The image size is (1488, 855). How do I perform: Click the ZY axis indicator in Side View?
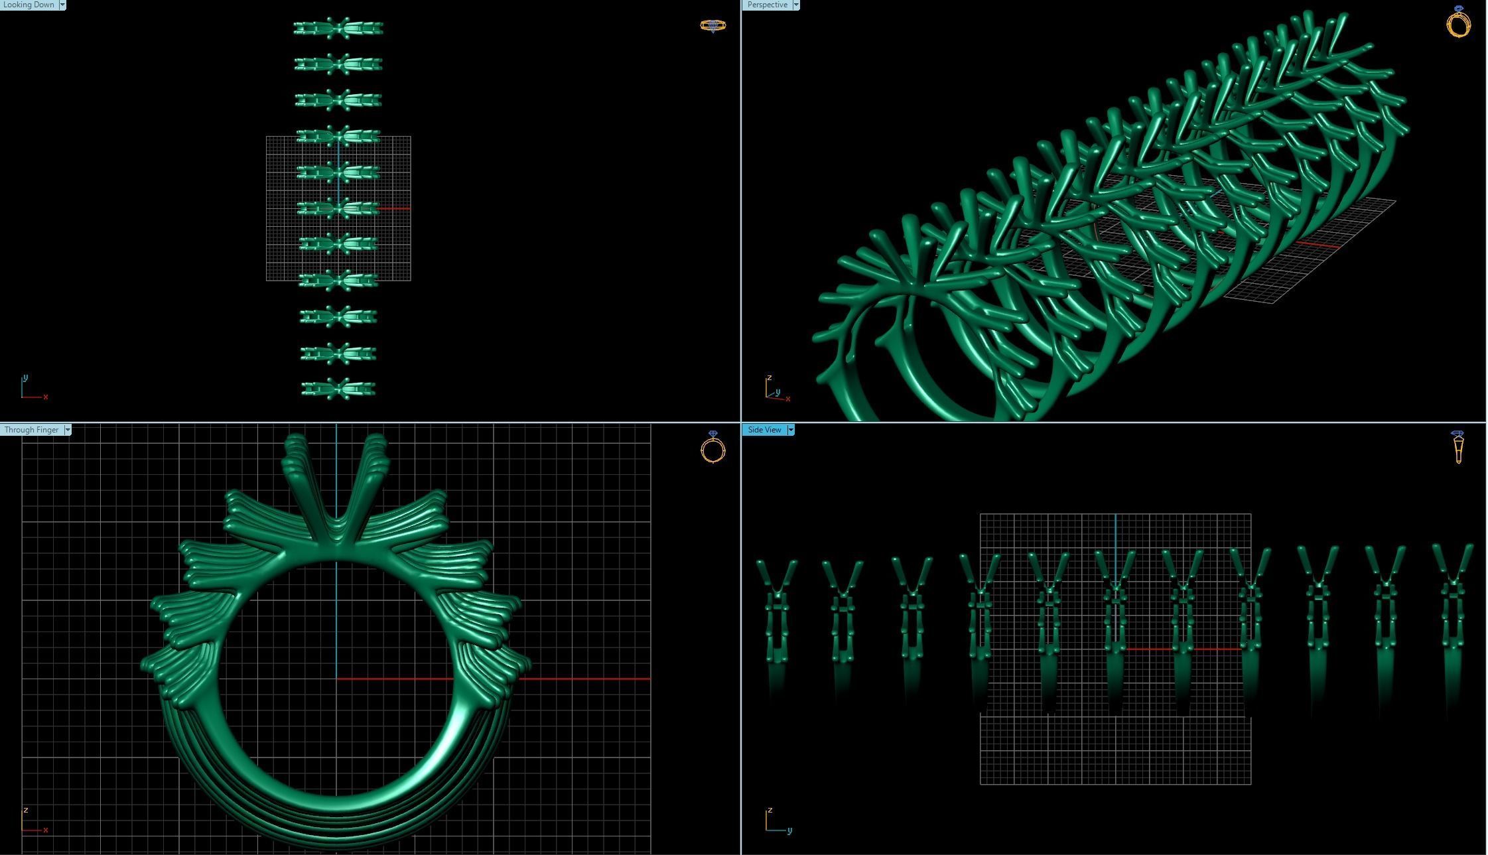click(x=777, y=821)
